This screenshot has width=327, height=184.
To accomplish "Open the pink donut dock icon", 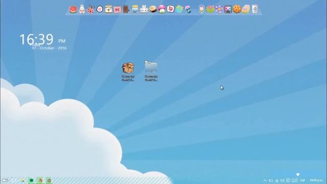I will (x=73, y=9).
